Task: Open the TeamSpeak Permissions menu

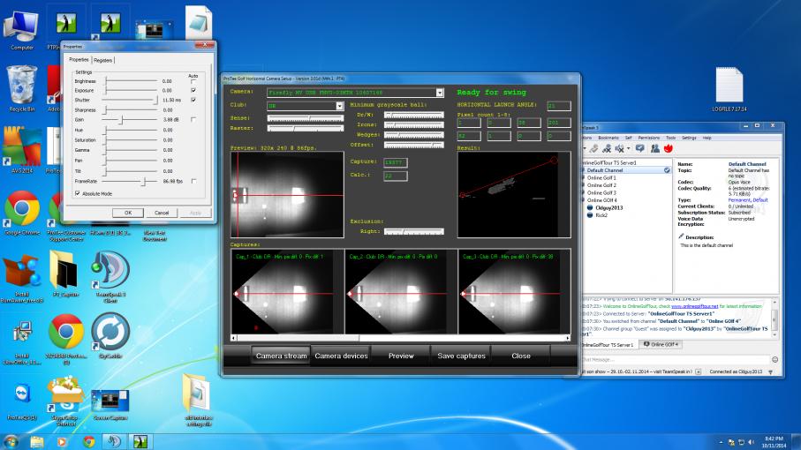Action: click(649, 138)
